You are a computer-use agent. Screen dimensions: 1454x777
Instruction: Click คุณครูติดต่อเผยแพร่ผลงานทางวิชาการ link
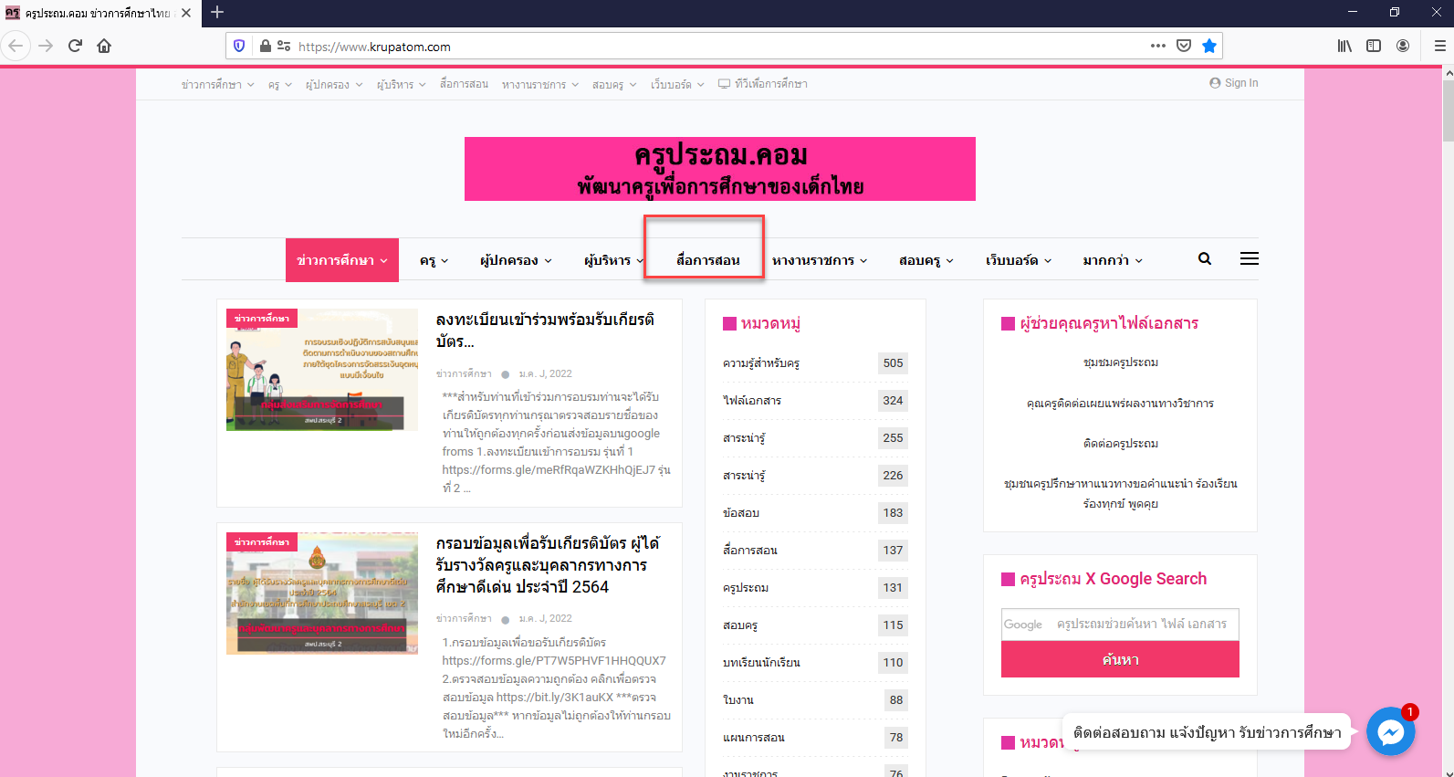tap(1120, 404)
